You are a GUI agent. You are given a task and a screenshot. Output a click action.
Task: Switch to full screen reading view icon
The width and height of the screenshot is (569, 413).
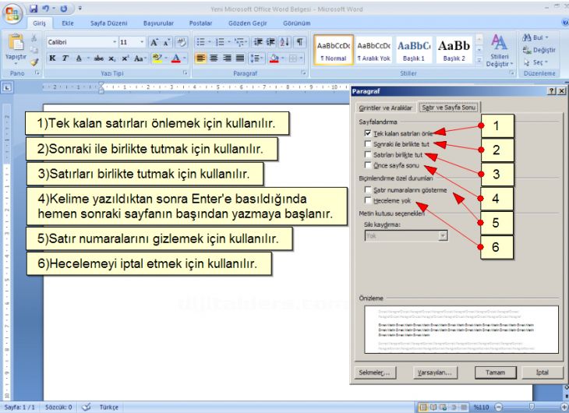[433, 408]
